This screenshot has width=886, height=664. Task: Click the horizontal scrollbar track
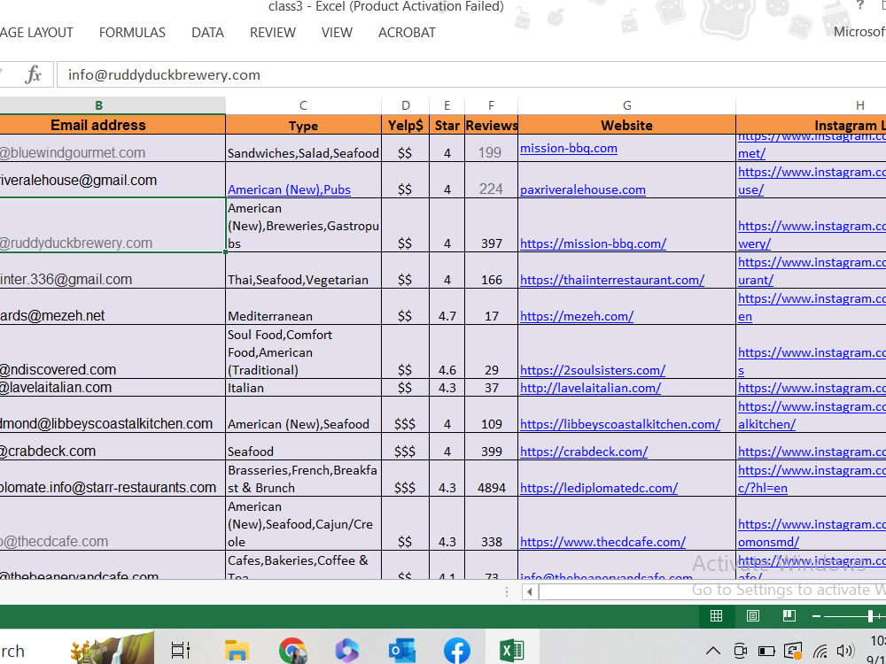(x=712, y=591)
